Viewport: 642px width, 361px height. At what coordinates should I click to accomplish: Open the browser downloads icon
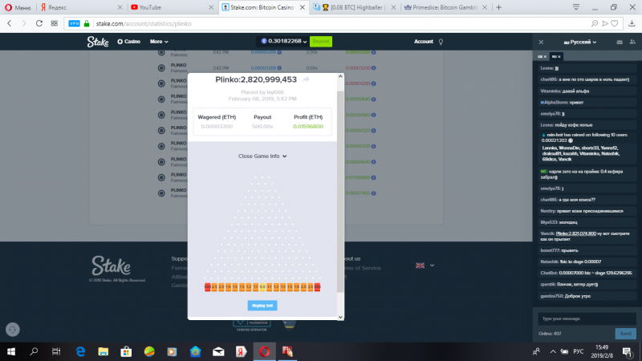click(632, 24)
